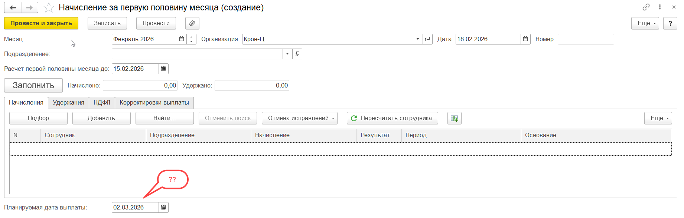Switch to the Удержания tab
This screenshot has height=218, width=684.
tap(68, 103)
